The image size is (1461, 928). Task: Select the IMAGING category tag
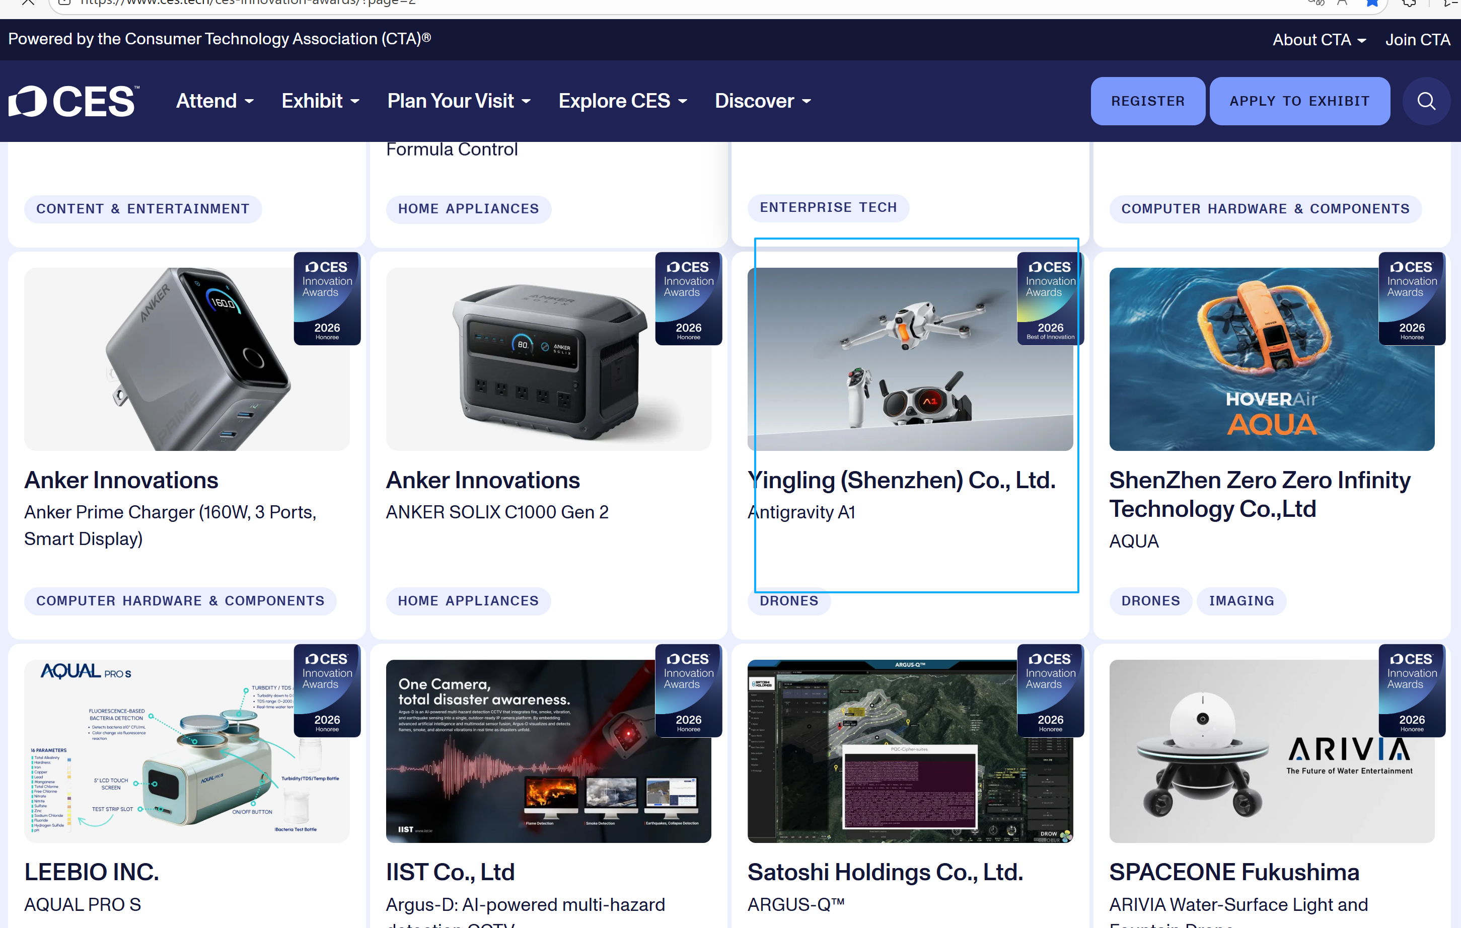coord(1241,601)
